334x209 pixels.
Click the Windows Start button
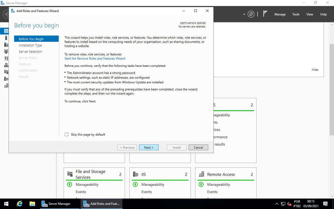(5, 204)
